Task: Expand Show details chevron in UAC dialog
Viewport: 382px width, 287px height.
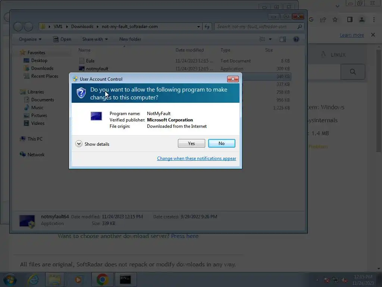Action: (x=79, y=144)
